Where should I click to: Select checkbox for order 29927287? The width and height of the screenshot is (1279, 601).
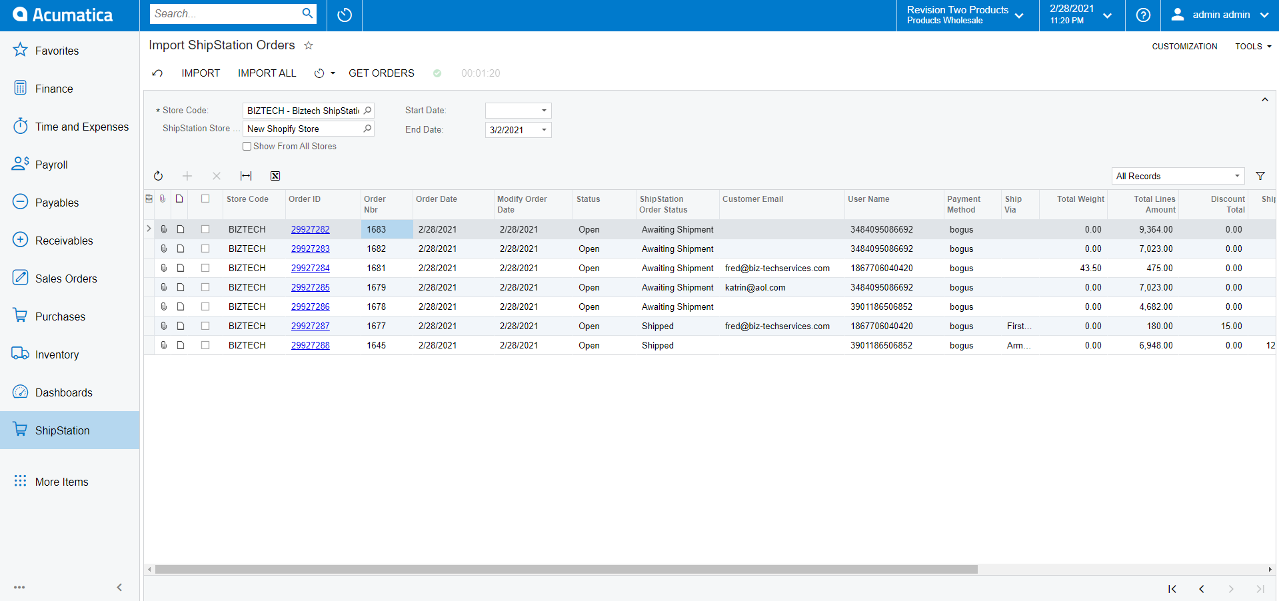(x=205, y=326)
